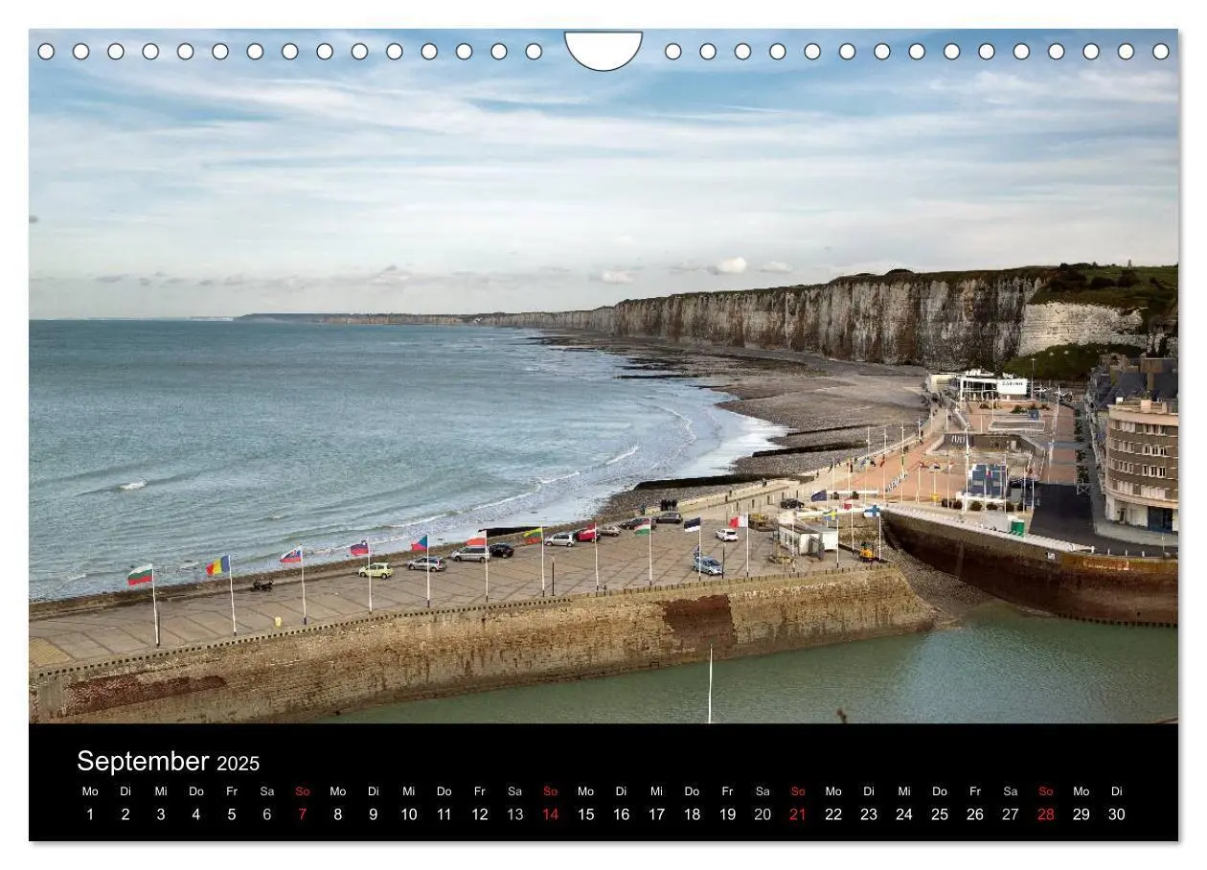Select date 26 in the calendar strip
1207x870 pixels.
coord(975,814)
